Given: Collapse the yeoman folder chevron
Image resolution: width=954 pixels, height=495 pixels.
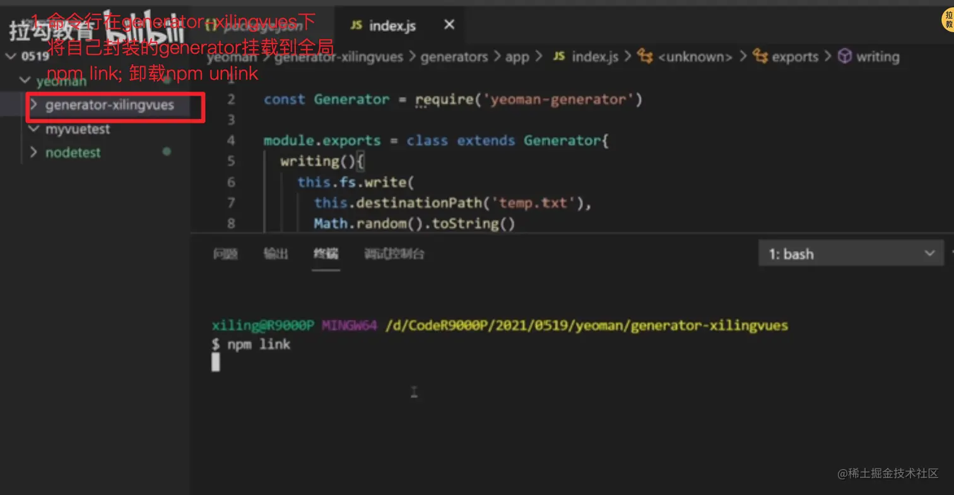Looking at the screenshot, I should click(25, 81).
